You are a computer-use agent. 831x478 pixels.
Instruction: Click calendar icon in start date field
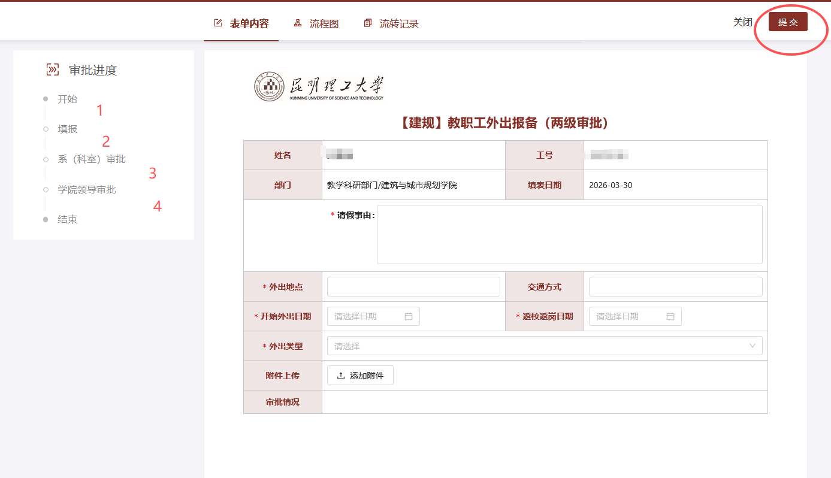pyautogui.click(x=409, y=316)
